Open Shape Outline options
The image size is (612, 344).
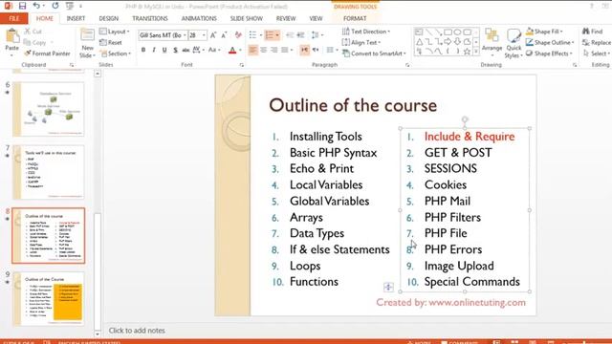click(550, 42)
